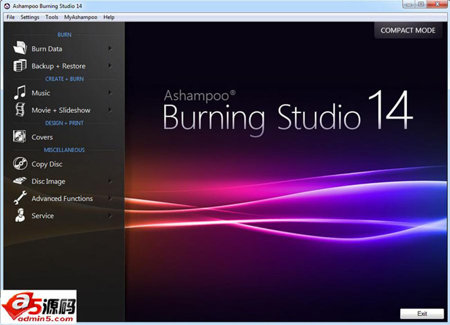The width and height of the screenshot is (450, 325).
Task: Click the Movie + Slideshow filmstrip icon
Action: coord(20,109)
